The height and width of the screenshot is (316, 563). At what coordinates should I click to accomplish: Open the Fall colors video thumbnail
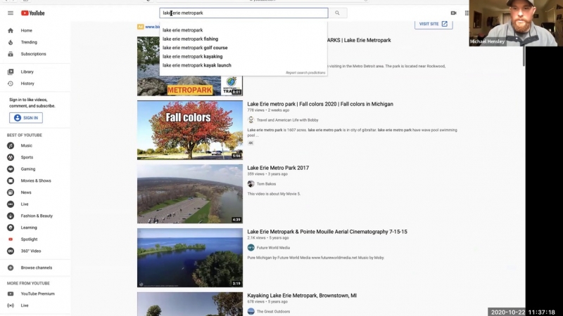(189, 130)
